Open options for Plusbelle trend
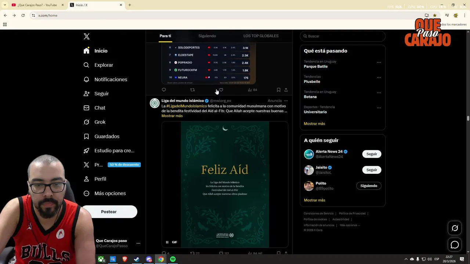This screenshot has height=264, width=470. coord(379,78)
